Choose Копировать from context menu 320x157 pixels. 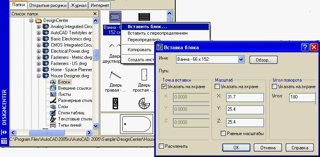click(x=140, y=50)
